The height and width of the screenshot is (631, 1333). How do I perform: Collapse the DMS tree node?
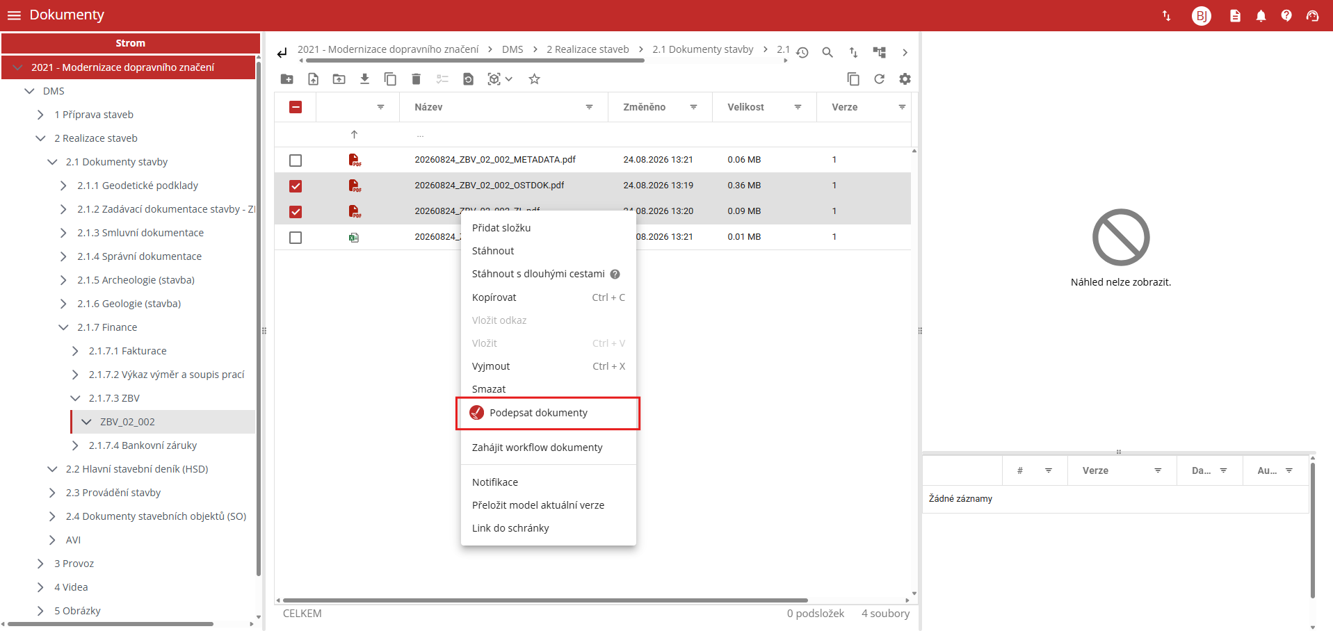(x=29, y=91)
